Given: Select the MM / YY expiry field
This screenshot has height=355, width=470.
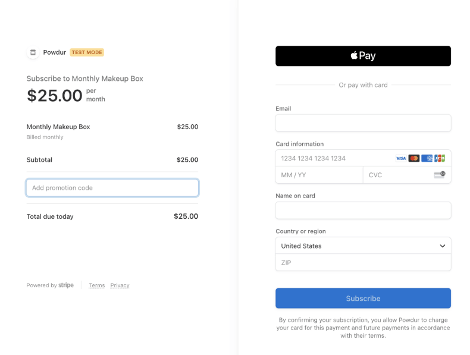Looking at the screenshot, I should point(319,175).
